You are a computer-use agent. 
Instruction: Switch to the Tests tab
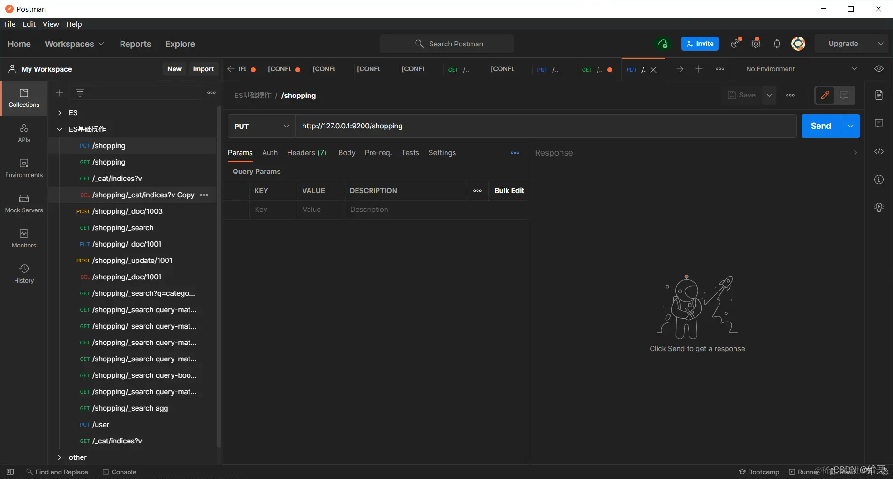[x=410, y=153]
